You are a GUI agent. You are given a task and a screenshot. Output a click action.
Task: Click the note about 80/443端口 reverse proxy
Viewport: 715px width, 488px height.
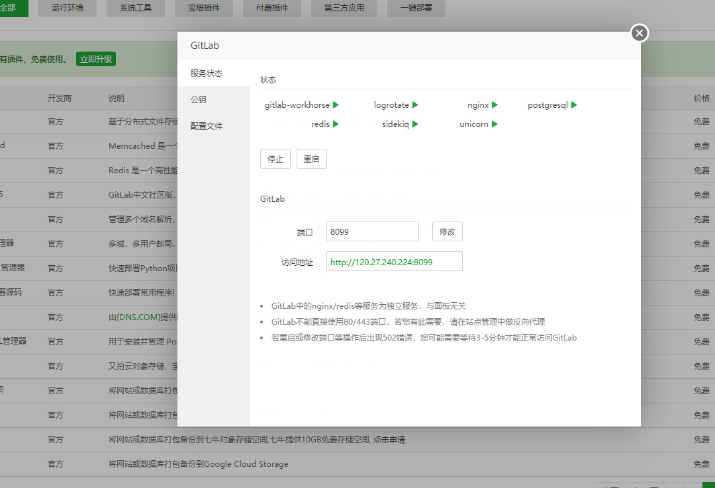[408, 321]
